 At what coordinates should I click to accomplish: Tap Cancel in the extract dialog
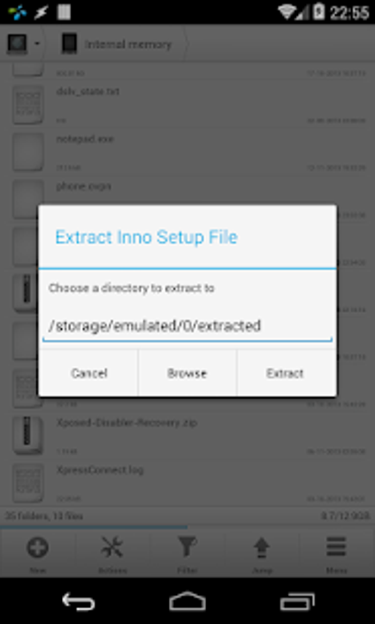(x=88, y=373)
